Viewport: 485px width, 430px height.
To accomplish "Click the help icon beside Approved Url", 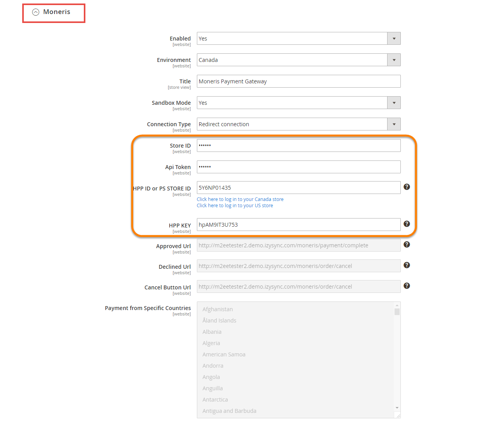I will [407, 245].
